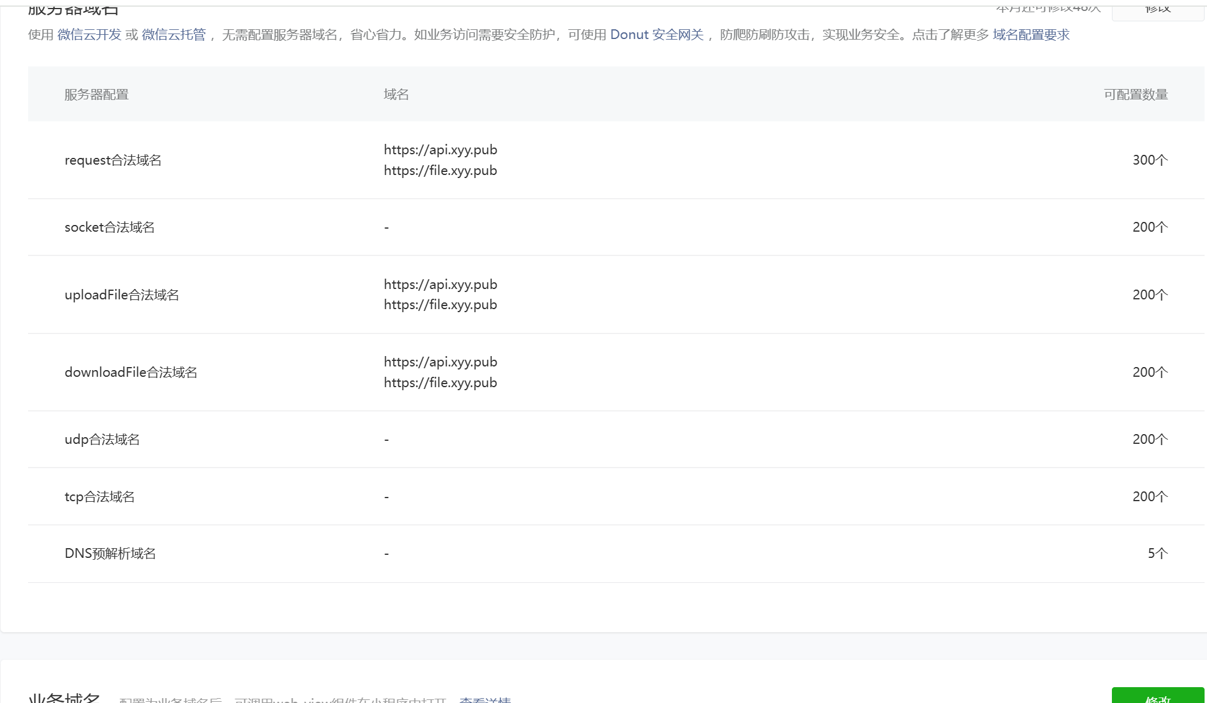Select the socket合法域名 row label
Screen dimensions: 1207x703
click(x=110, y=227)
